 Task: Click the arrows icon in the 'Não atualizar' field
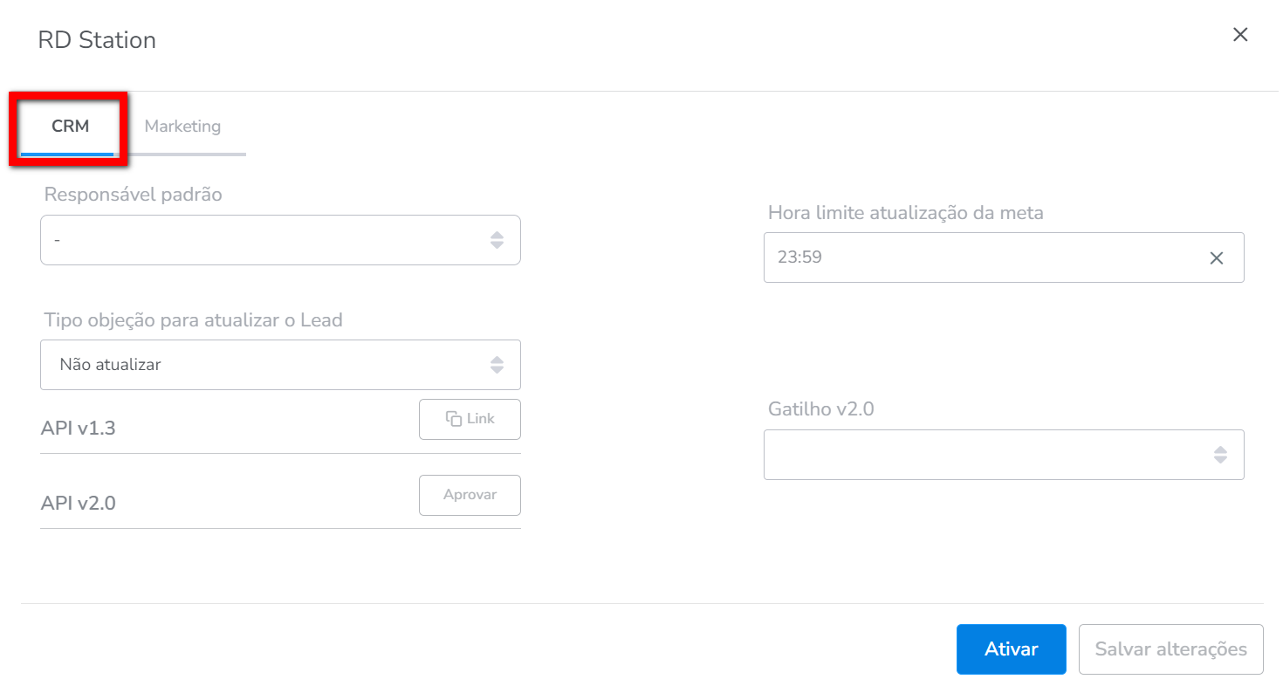coord(497,365)
